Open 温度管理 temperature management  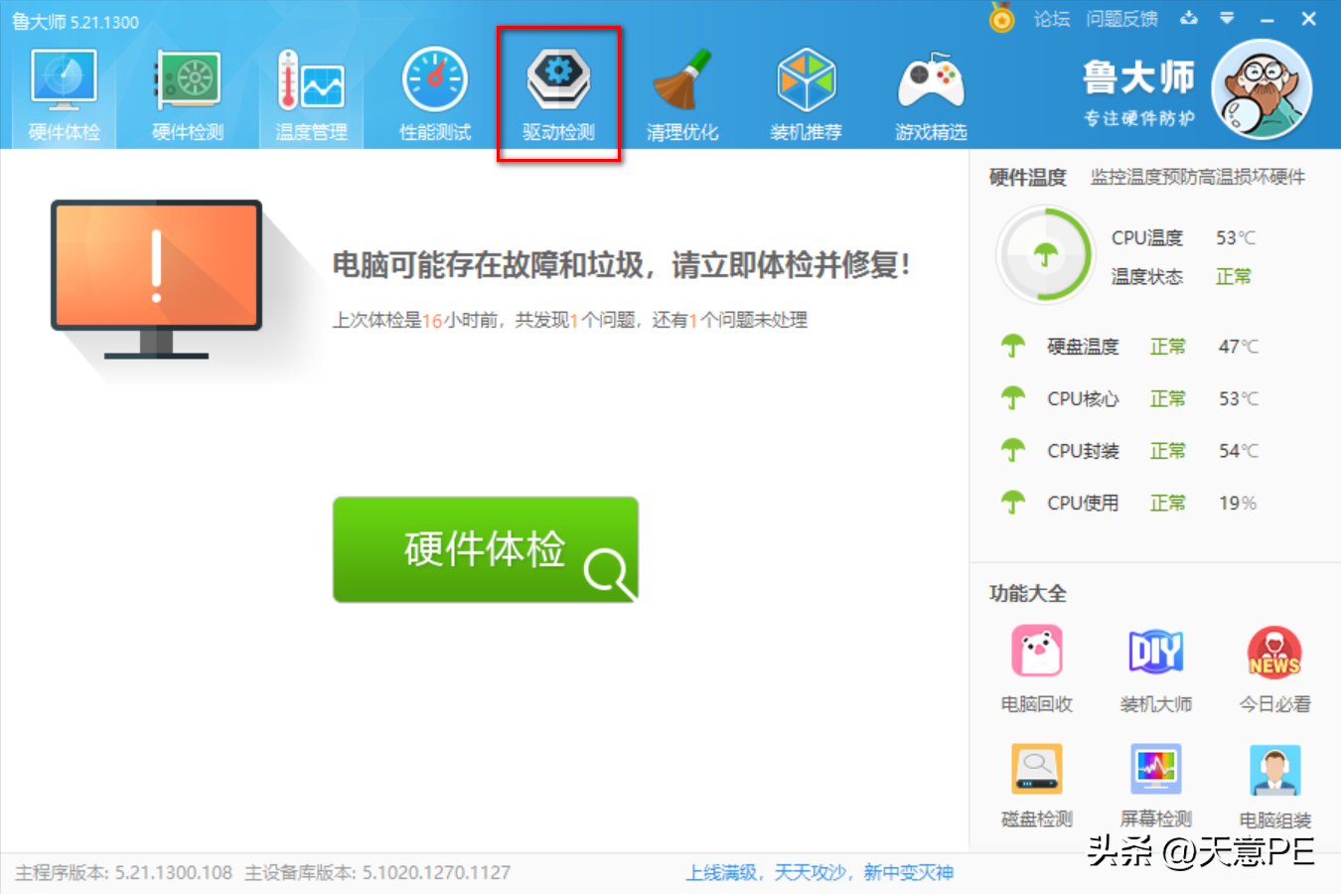click(x=311, y=91)
